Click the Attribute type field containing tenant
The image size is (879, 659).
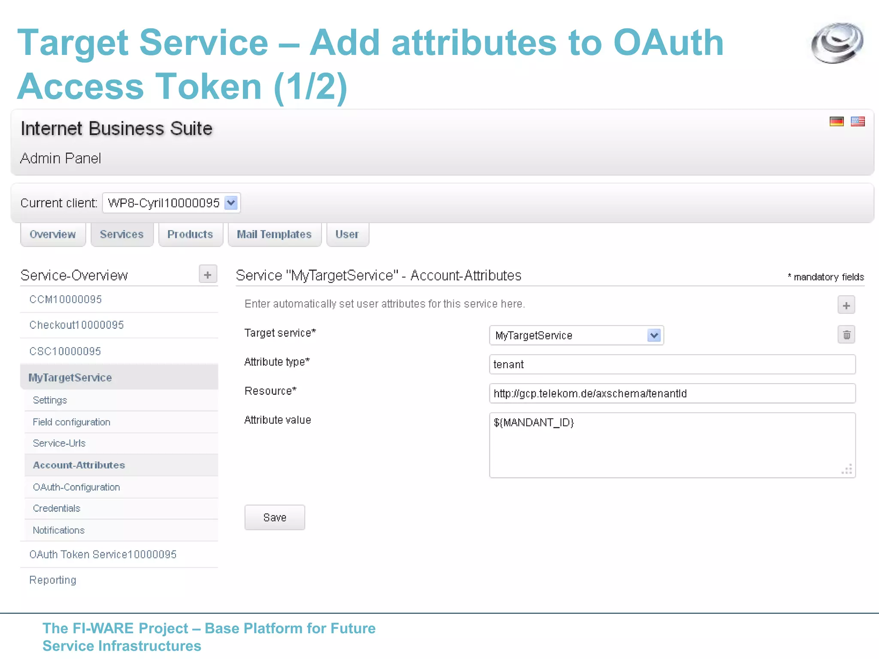pyautogui.click(x=672, y=364)
